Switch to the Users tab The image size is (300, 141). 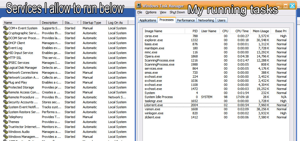[221, 20]
